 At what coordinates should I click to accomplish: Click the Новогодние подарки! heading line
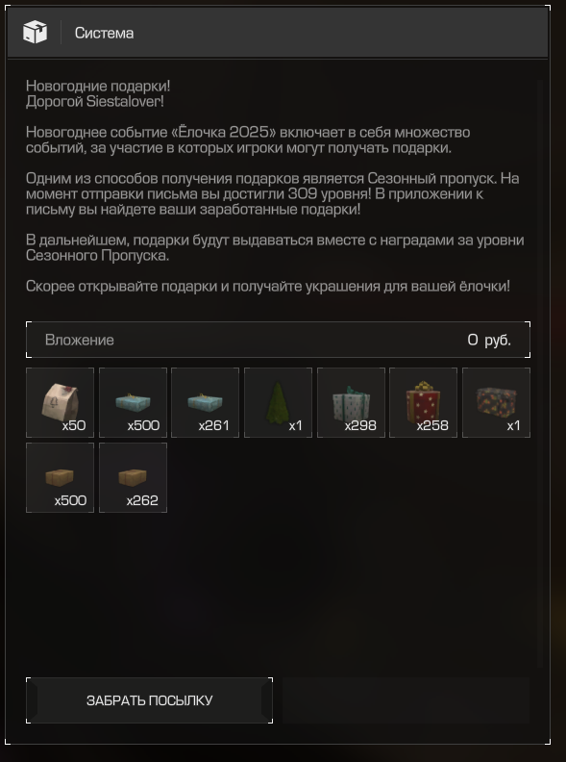click(x=98, y=86)
